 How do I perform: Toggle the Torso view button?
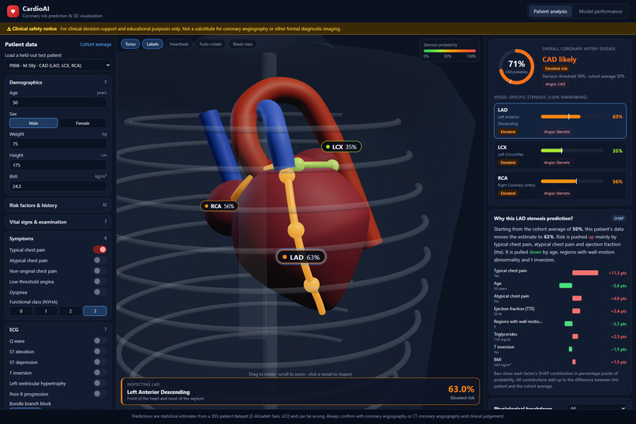[130, 44]
